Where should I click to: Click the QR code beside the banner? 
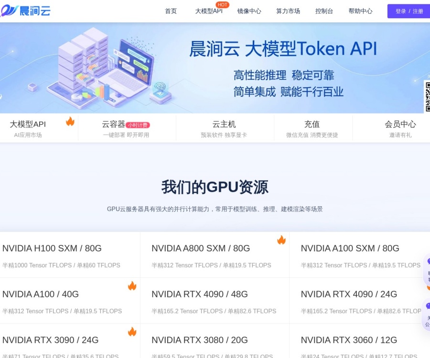coord(427,96)
